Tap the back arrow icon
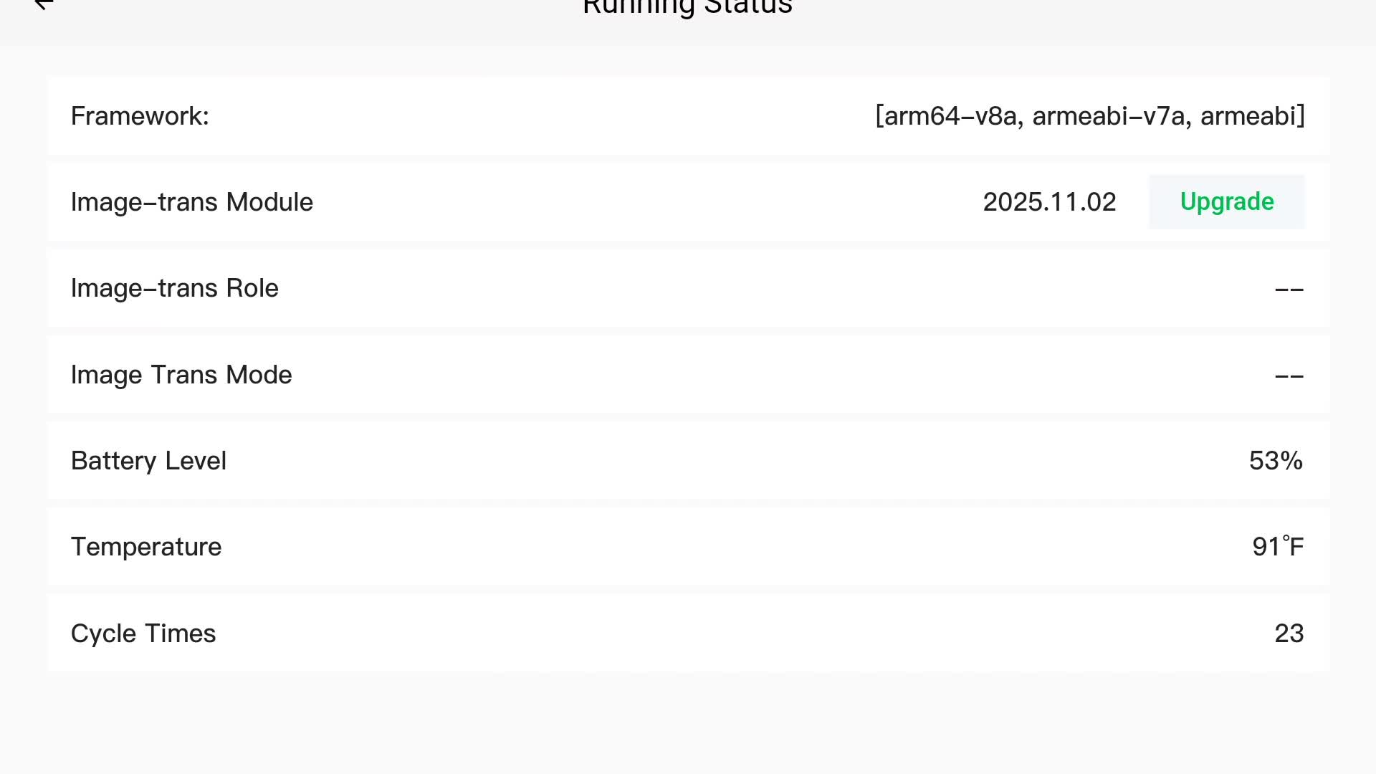The height and width of the screenshot is (774, 1376). click(x=44, y=4)
